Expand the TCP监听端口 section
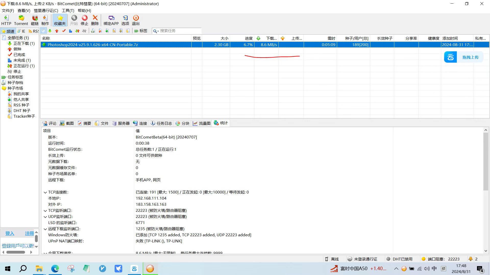 click(45, 210)
